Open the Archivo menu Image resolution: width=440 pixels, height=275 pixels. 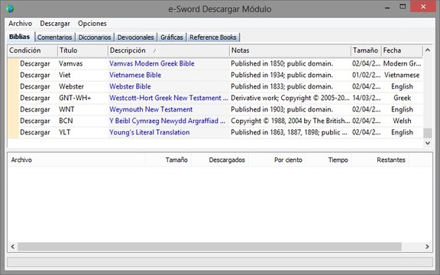(x=20, y=24)
